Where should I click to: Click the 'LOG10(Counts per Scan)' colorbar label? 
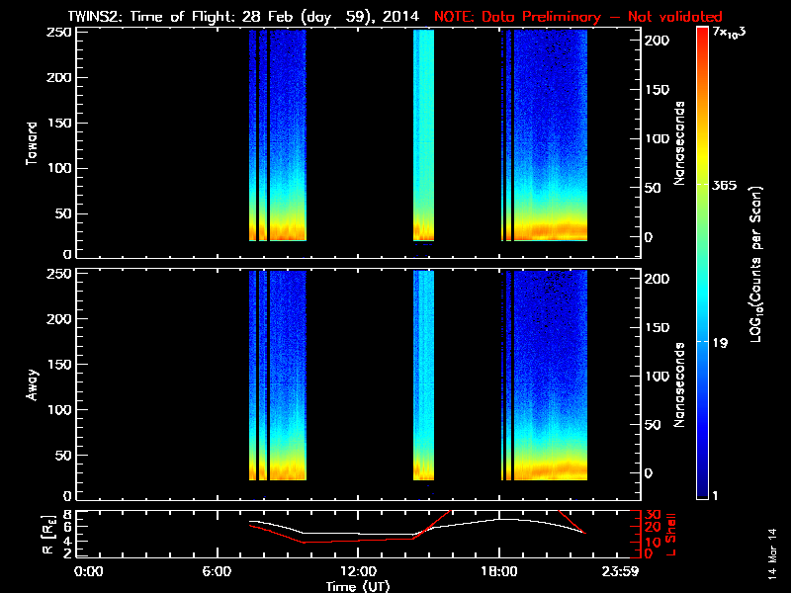click(x=755, y=264)
